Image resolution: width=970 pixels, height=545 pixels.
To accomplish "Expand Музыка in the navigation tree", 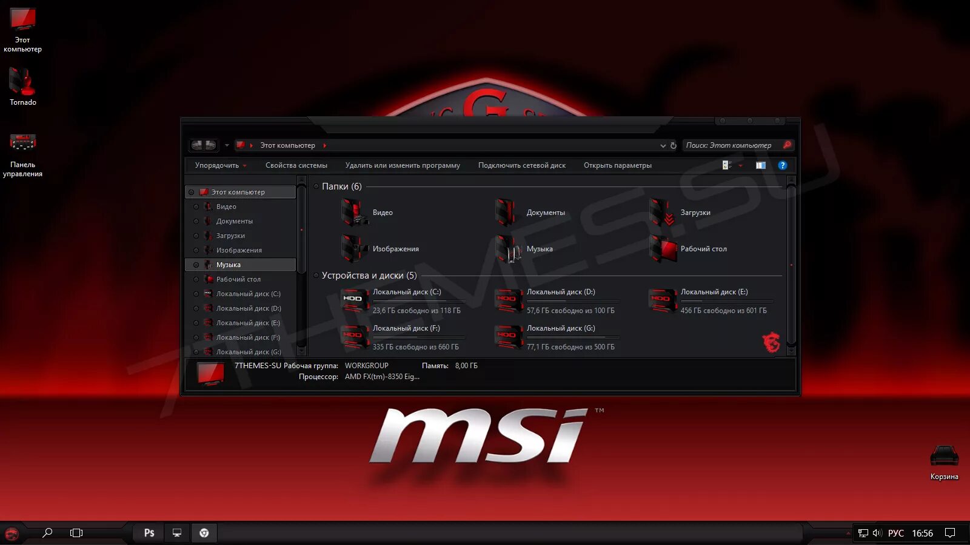I will (196, 265).
